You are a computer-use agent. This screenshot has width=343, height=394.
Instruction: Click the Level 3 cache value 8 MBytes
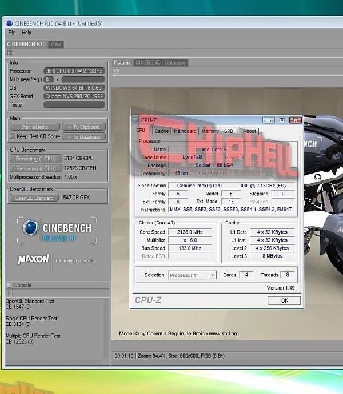[x=272, y=256]
